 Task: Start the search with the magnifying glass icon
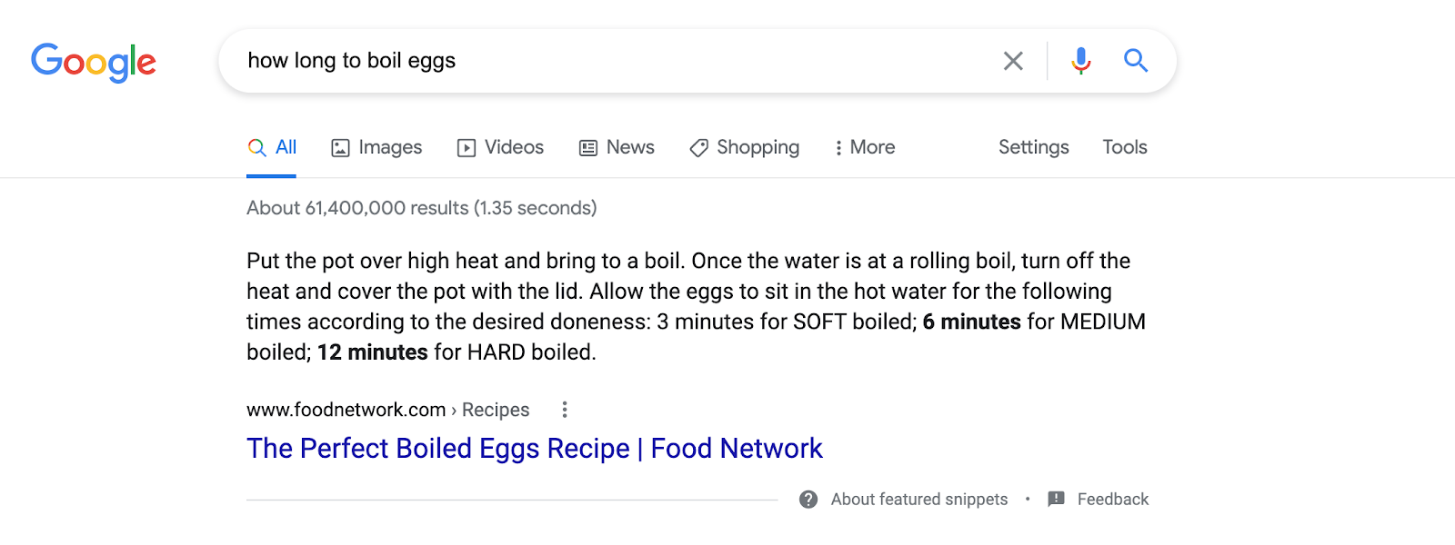1135,61
